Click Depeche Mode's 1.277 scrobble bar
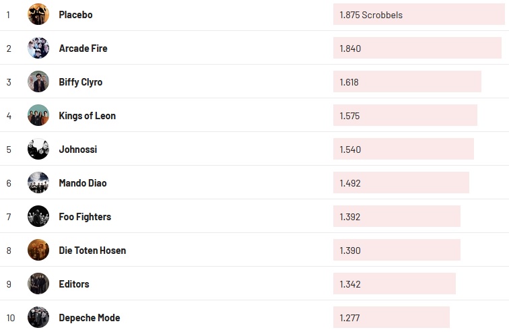The height and width of the screenshot is (332, 509). coord(391,318)
